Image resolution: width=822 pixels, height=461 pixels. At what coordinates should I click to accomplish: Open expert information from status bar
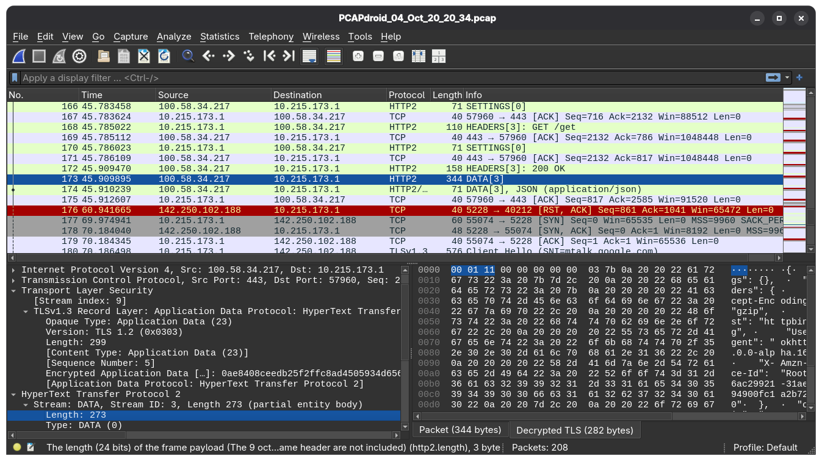pos(17,447)
